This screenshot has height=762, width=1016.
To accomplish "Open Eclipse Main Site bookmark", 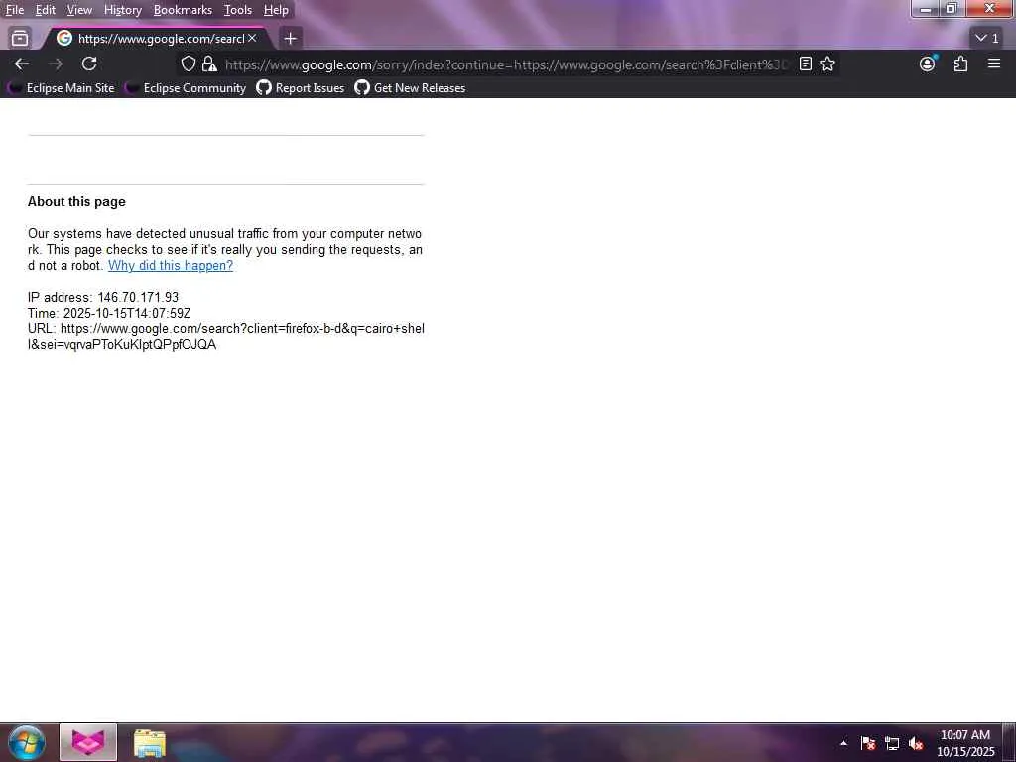I will click(x=63, y=88).
